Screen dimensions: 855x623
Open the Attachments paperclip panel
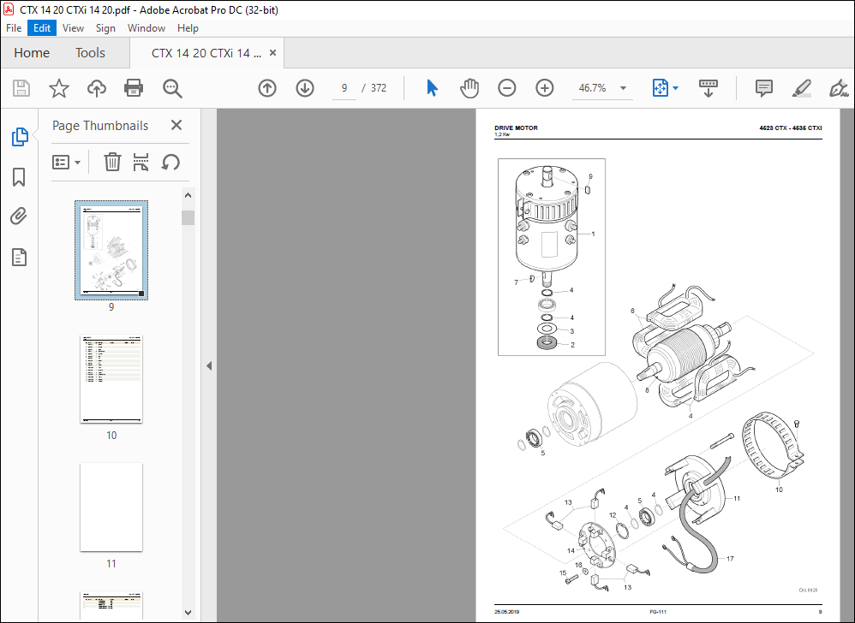pyautogui.click(x=19, y=217)
